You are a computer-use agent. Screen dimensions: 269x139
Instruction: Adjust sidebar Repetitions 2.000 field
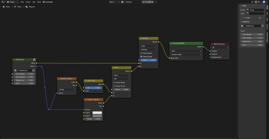[252, 41]
